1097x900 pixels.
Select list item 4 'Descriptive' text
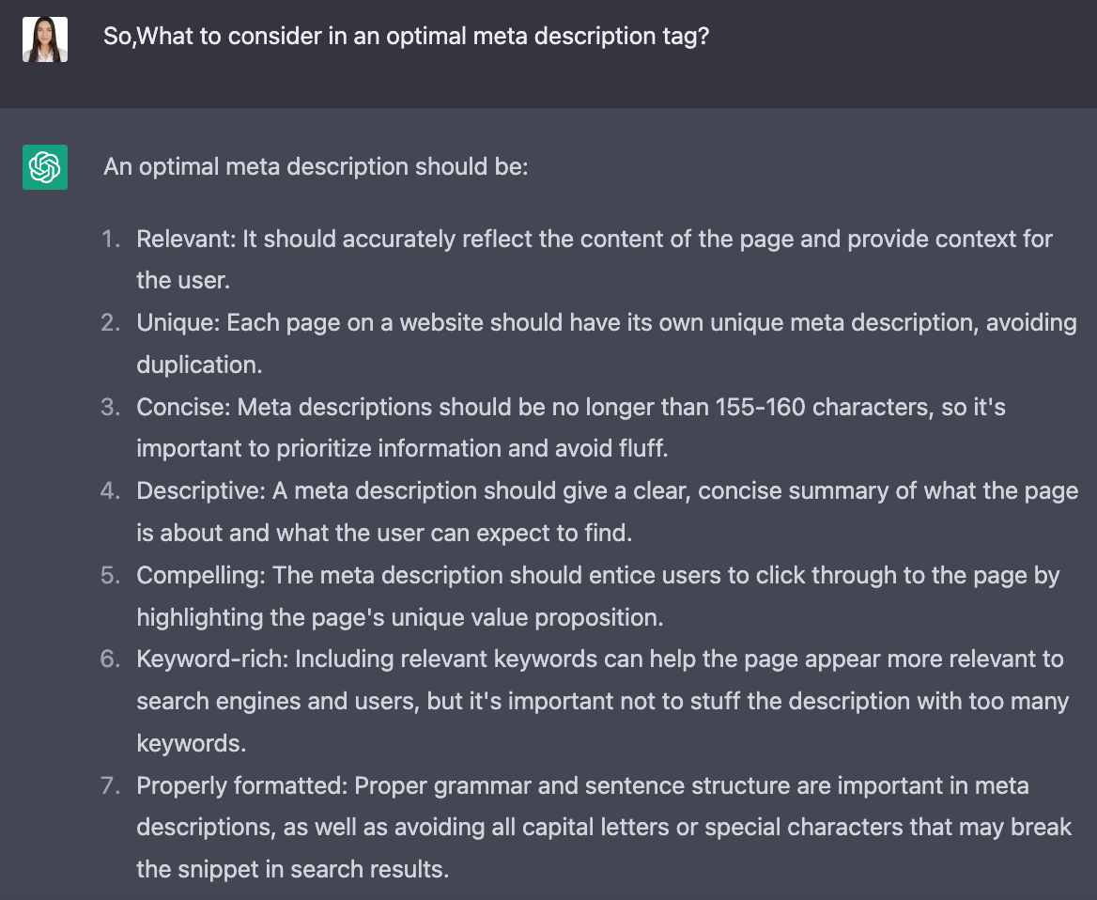(x=608, y=512)
